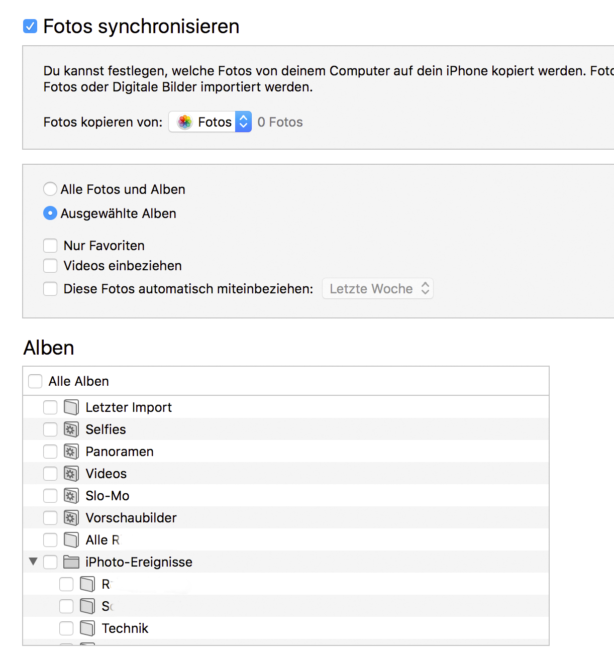The image size is (614, 658).
Task: Open the Letzte Woche popup menu
Action: [377, 289]
